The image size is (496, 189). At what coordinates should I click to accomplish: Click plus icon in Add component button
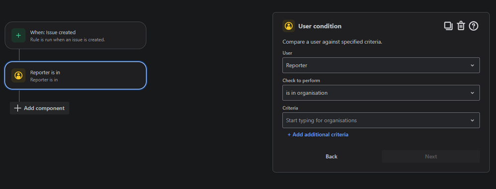[x=18, y=108]
